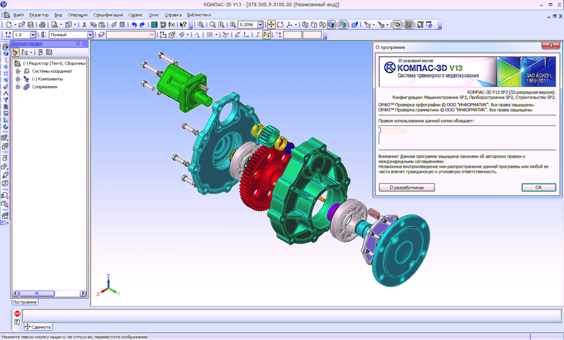Activate the Rotate view tool
The height and width of the screenshot is (340, 564).
(x=280, y=25)
